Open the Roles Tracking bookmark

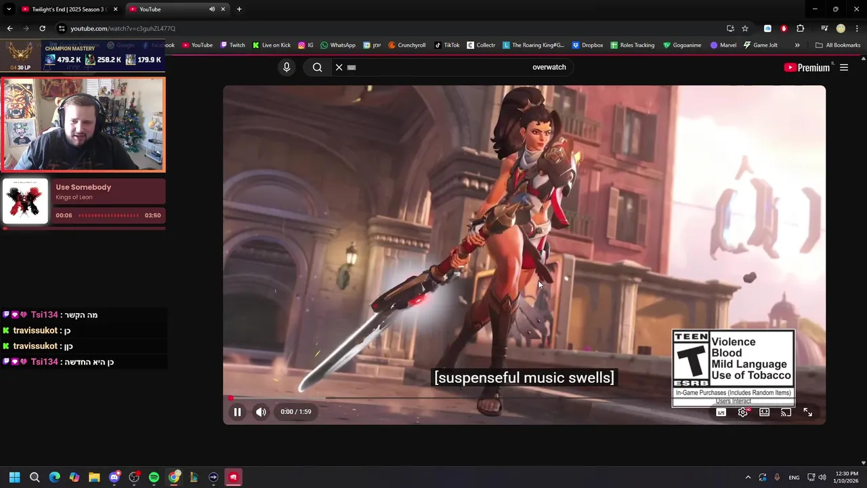[633, 45]
